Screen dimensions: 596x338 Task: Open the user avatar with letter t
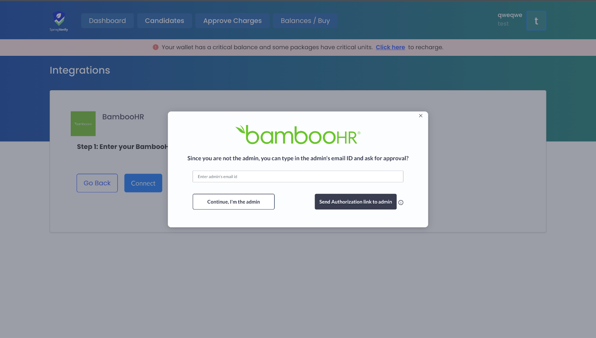[536, 21]
